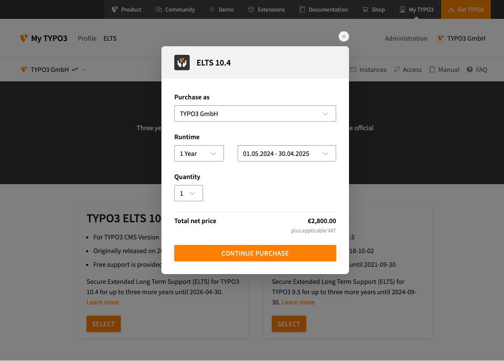Click the TYPO3 GmbH account avatar icon
The image size is (504, 361).
(440, 38)
